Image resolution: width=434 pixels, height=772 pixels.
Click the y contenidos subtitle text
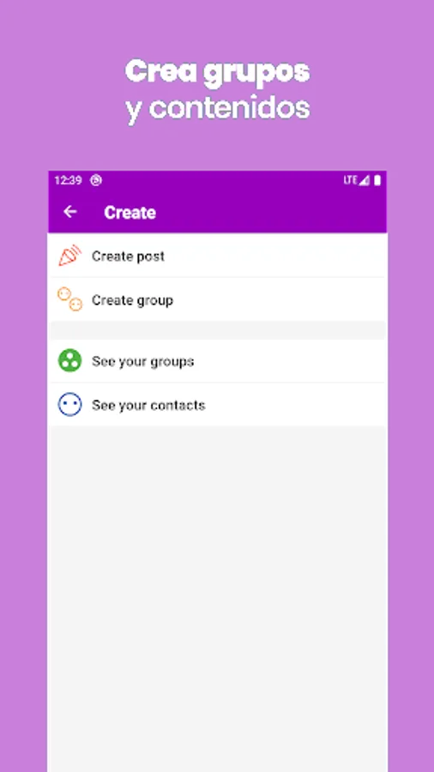tap(218, 107)
